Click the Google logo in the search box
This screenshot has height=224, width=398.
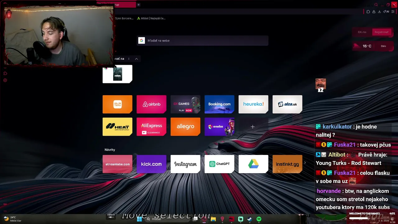coord(141,40)
